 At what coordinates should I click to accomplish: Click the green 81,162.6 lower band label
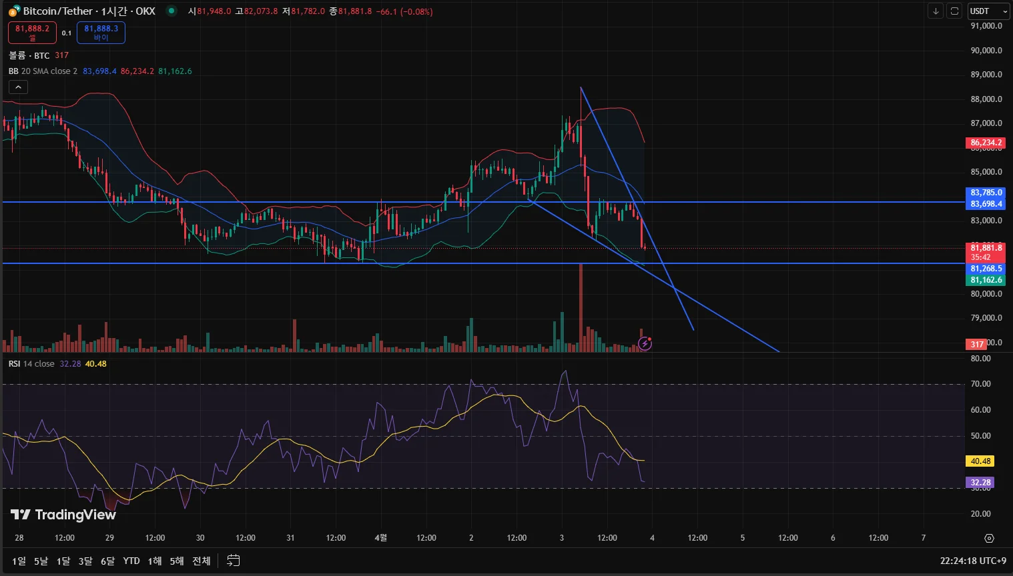coord(986,280)
